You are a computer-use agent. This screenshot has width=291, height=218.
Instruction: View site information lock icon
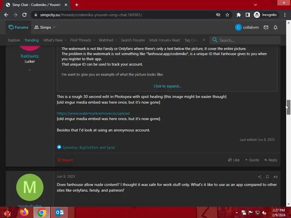(x=36, y=15)
